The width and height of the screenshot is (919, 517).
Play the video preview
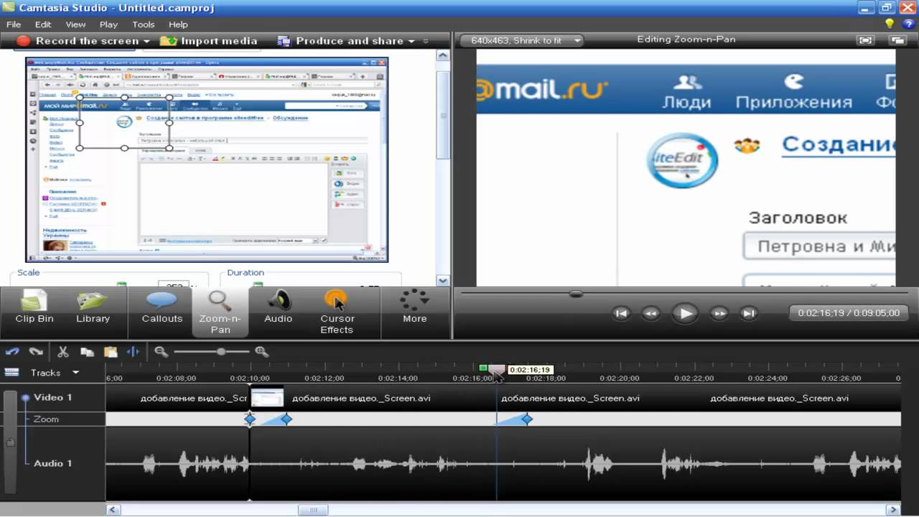pyautogui.click(x=685, y=313)
